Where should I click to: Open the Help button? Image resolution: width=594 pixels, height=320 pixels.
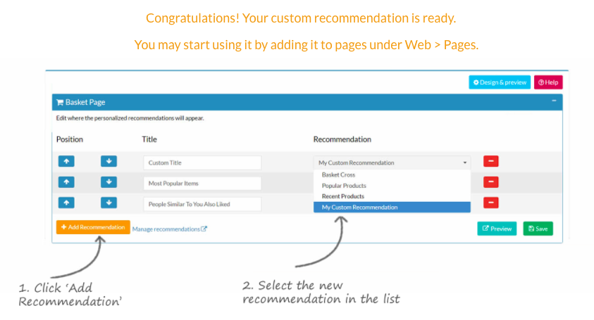click(x=548, y=82)
